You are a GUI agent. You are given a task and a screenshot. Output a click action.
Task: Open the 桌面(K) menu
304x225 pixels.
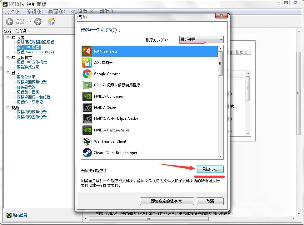point(57,12)
